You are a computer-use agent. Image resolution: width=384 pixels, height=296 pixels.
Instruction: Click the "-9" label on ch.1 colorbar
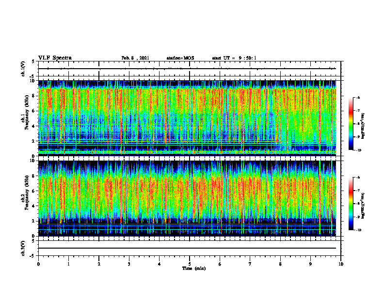tap(358, 137)
